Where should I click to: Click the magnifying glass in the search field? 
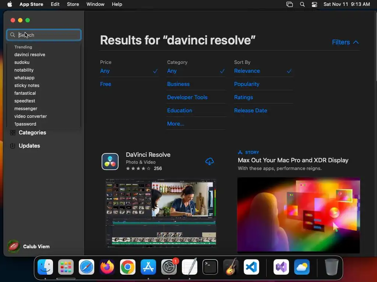point(13,35)
